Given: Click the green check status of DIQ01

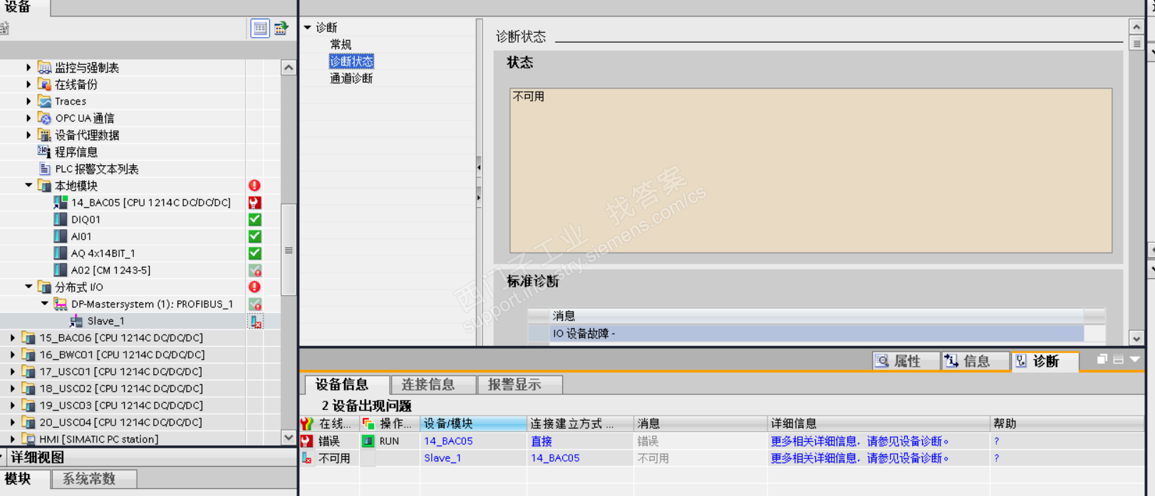Looking at the screenshot, I should point(254,219).
